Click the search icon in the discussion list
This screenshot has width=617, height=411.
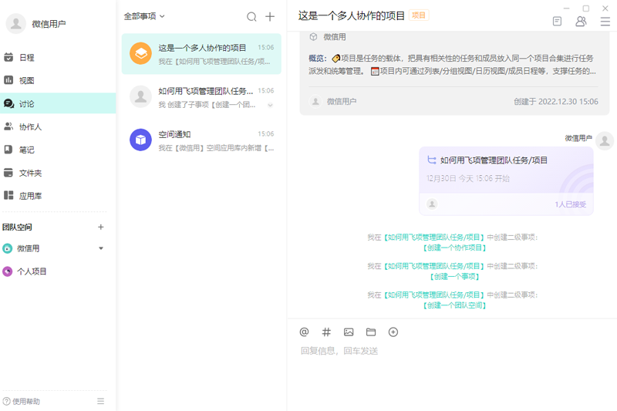click(x=251, y=16)
